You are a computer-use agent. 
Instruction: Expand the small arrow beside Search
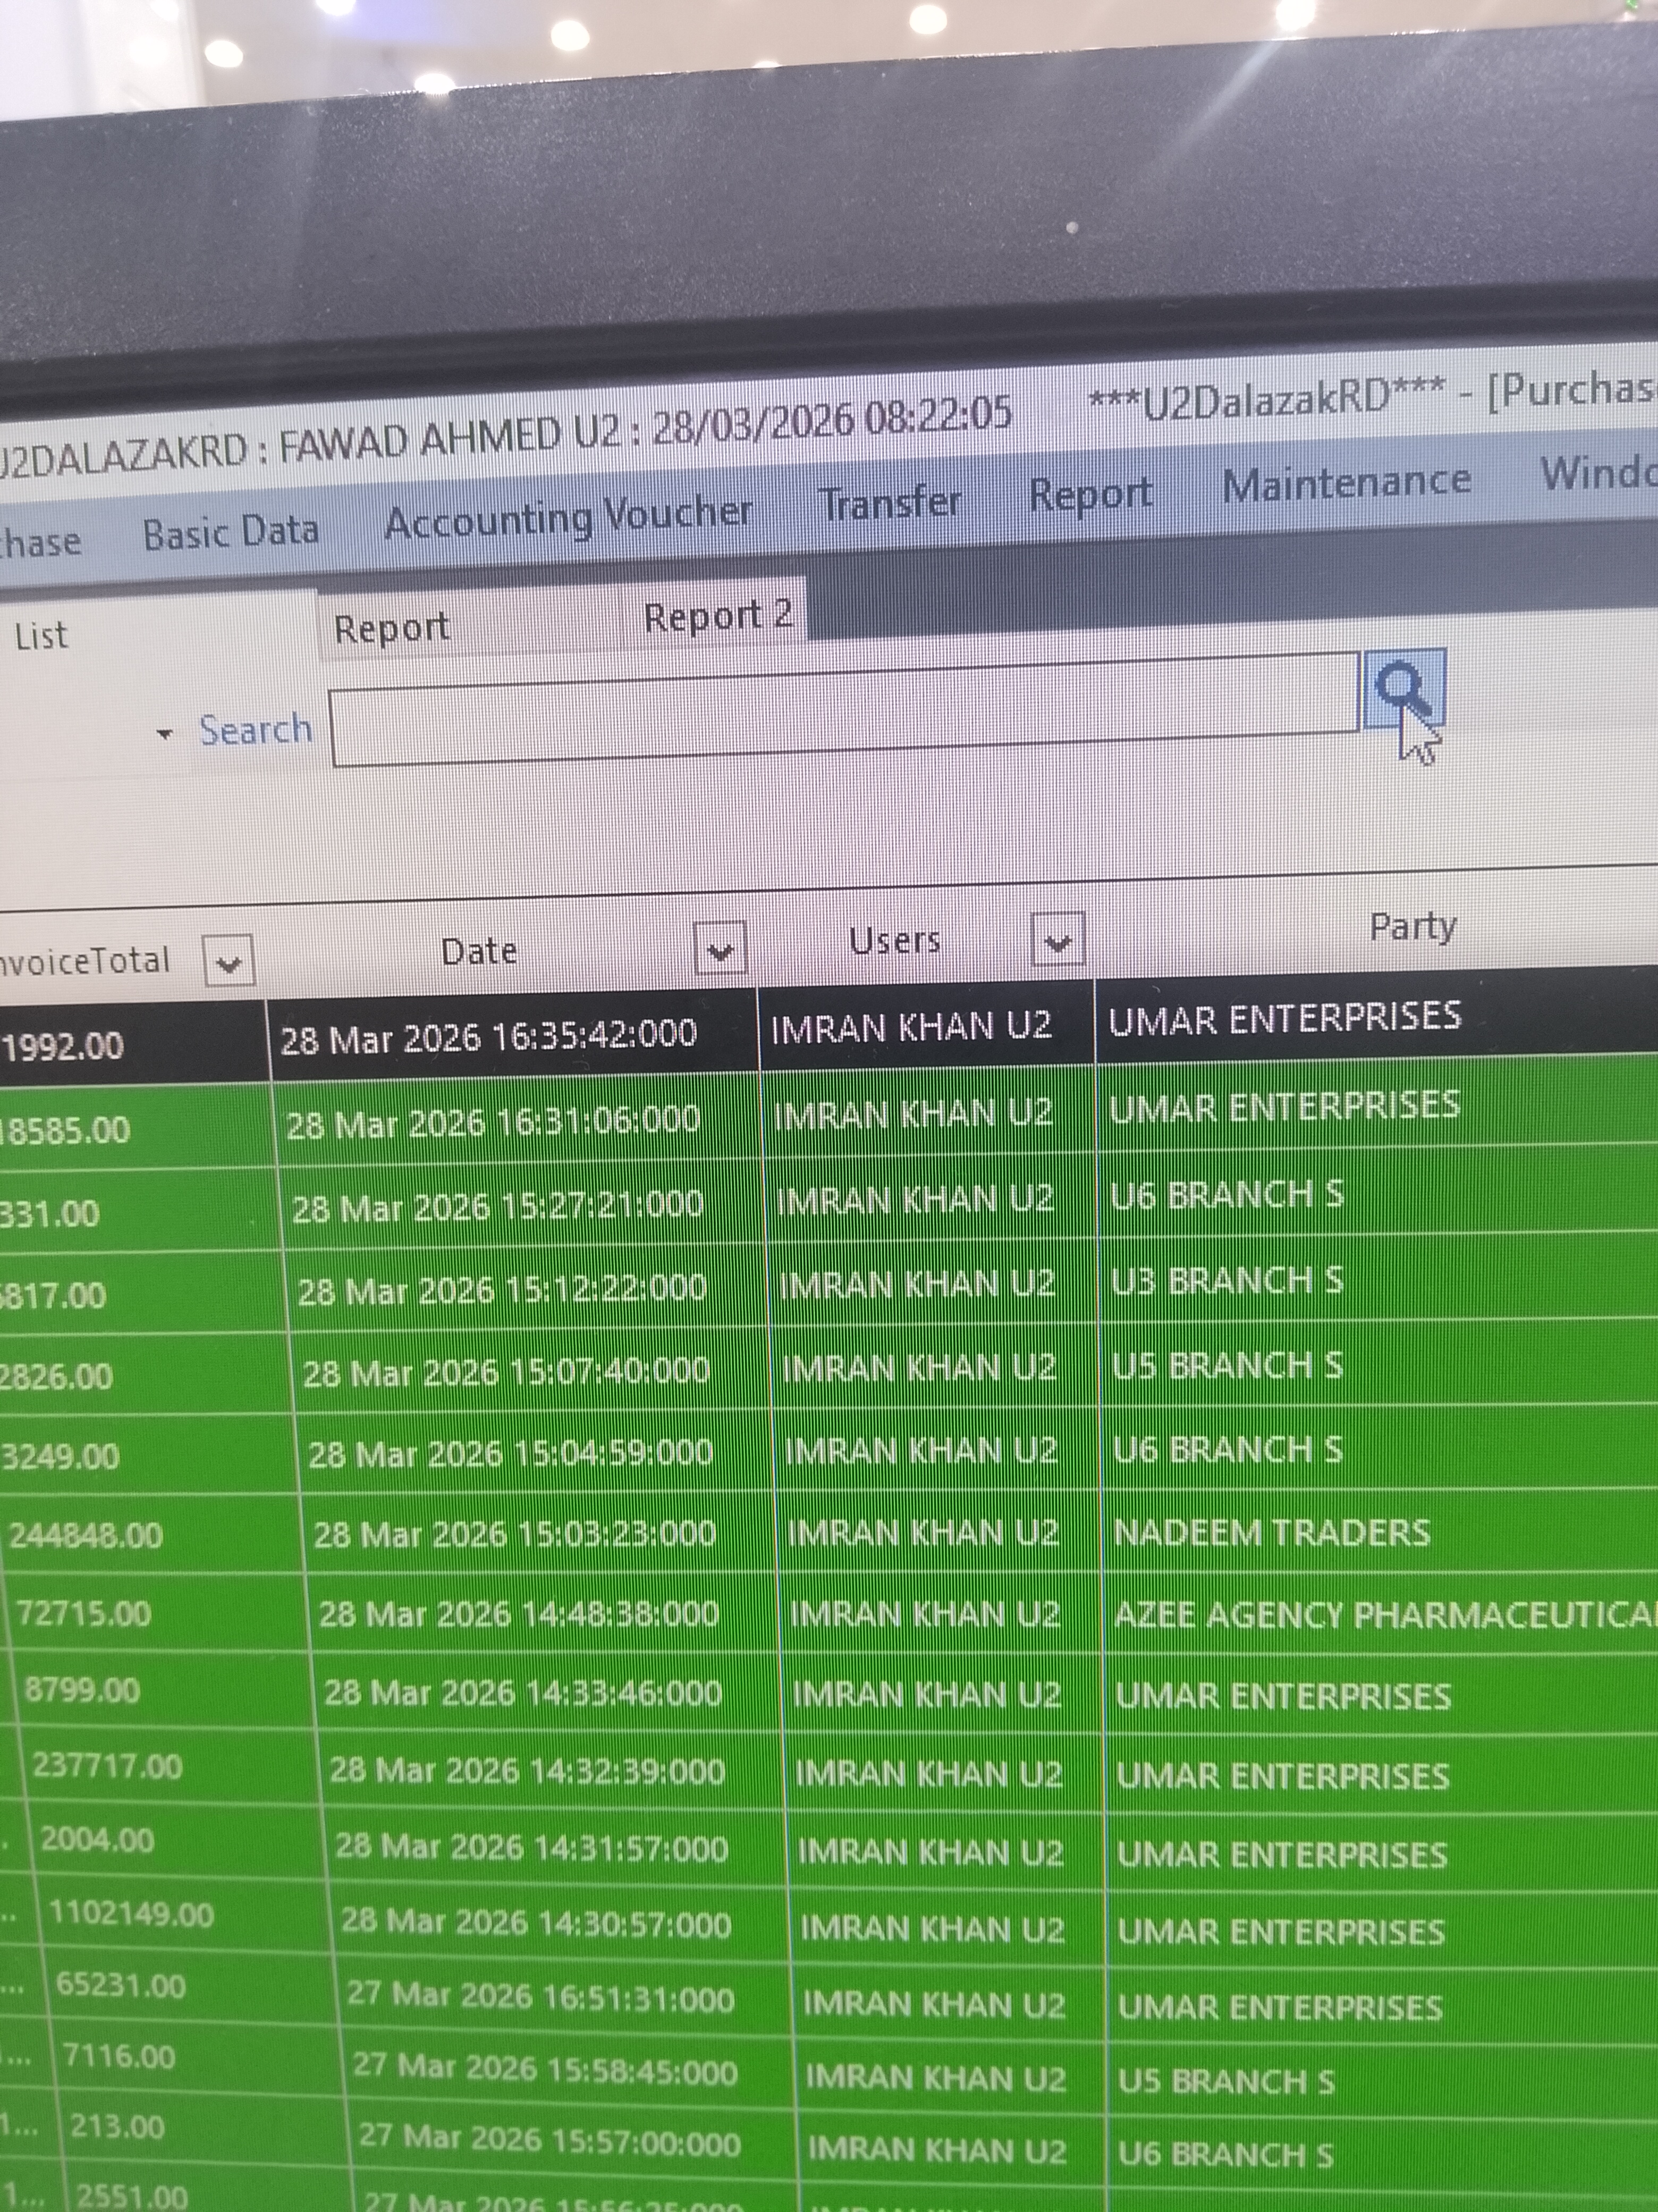click(165, 734)
